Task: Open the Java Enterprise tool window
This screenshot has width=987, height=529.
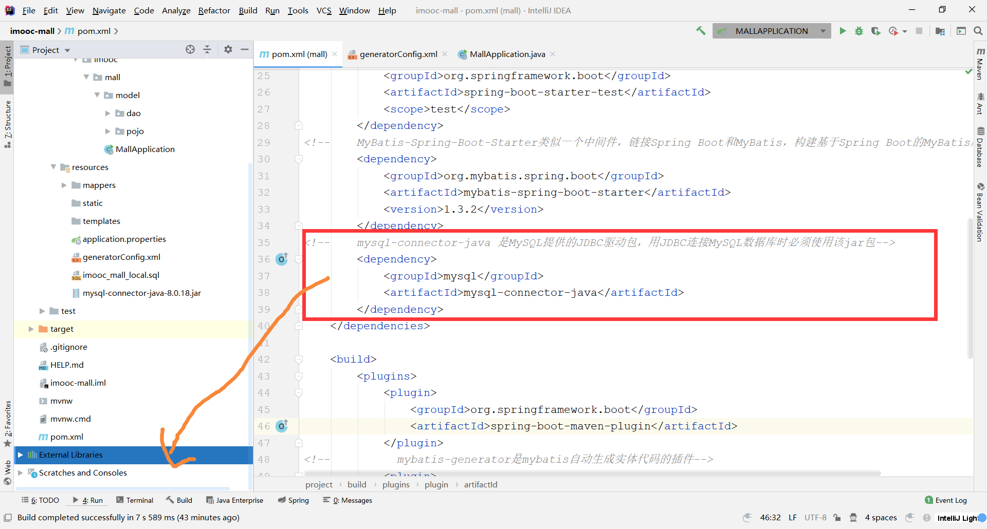Action: 234,500
